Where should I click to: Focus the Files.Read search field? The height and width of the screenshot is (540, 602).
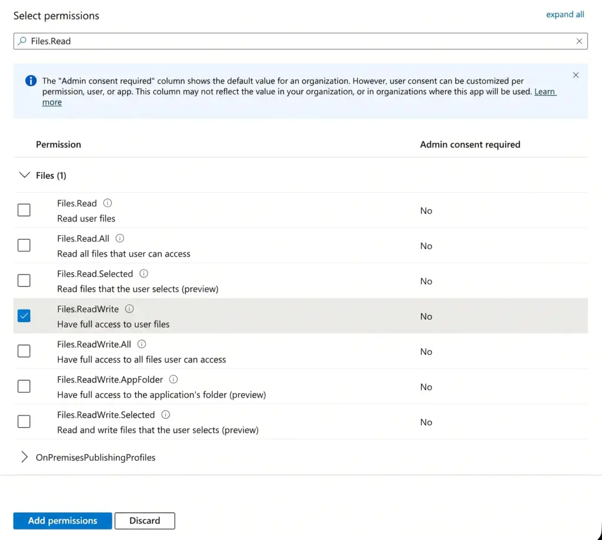[300, 41]
